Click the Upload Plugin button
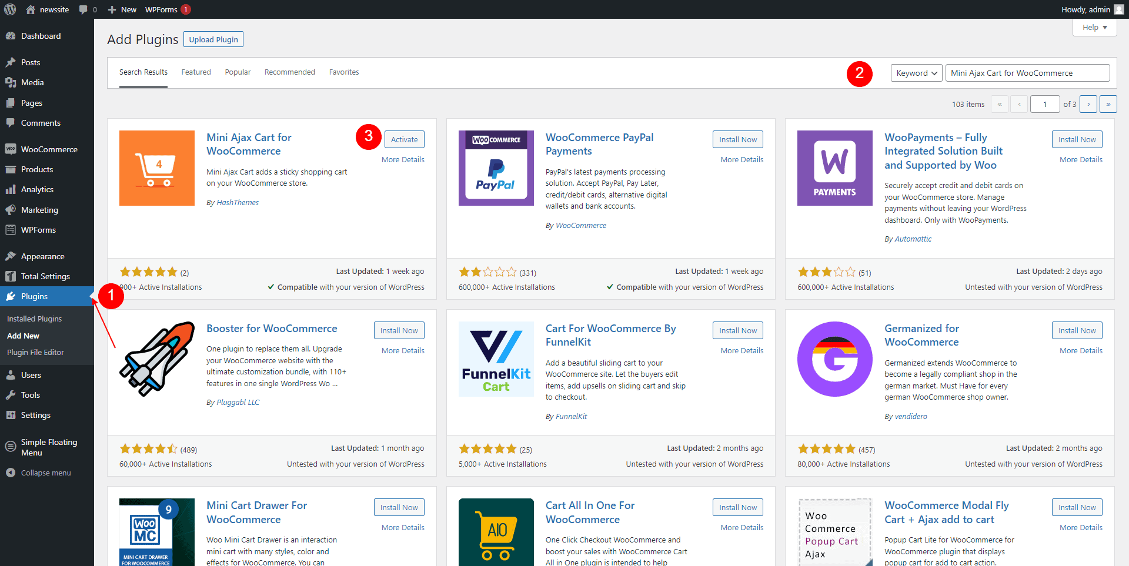This screenshot has height=566, width=1129. 213,39
